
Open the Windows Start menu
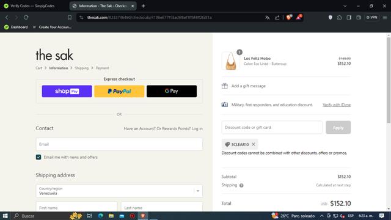pyautogui.click(x=5, y=216)
